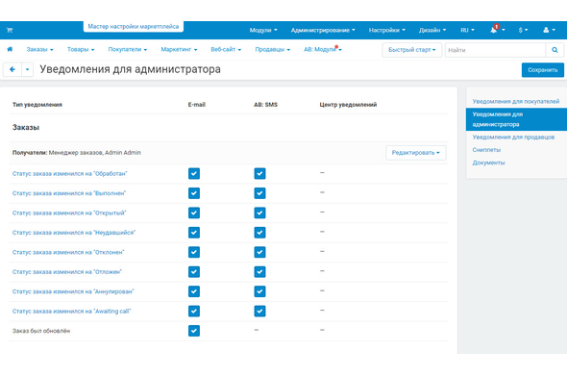Image resolution: width=567 pixels, height=376 pixels.
Task: Toggle E-mail checkbox for "Выполнен" status
Action: click(x=194, y=193)
